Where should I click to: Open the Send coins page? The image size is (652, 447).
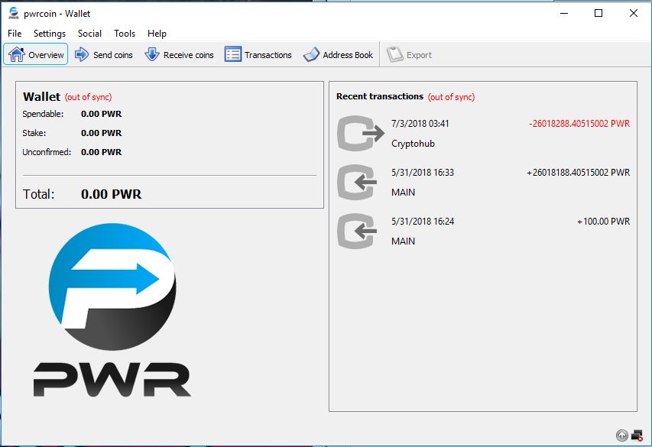point(103,54)
